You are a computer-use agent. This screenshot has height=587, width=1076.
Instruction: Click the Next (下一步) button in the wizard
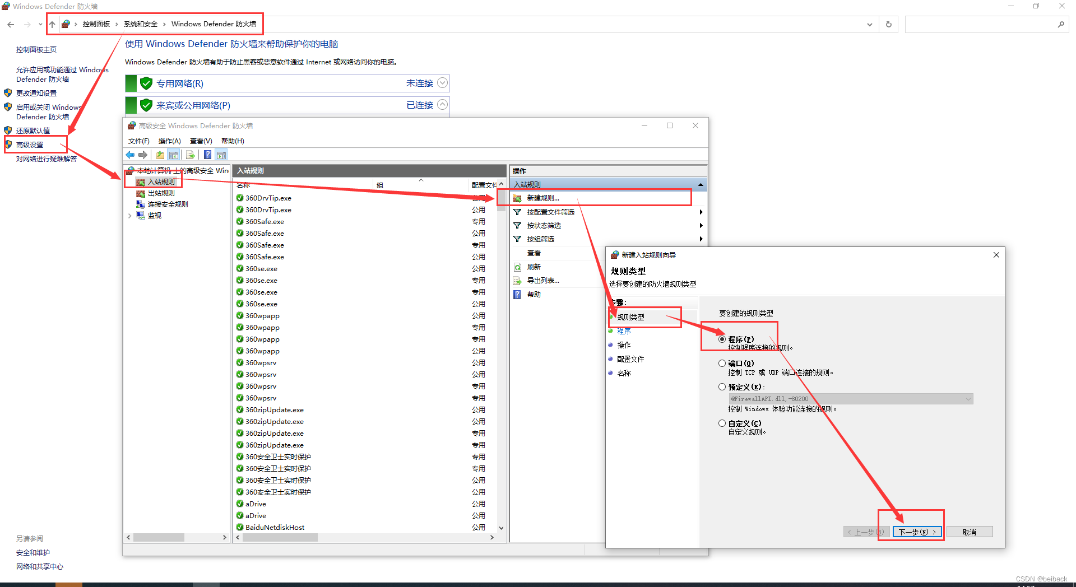[917, 532]
